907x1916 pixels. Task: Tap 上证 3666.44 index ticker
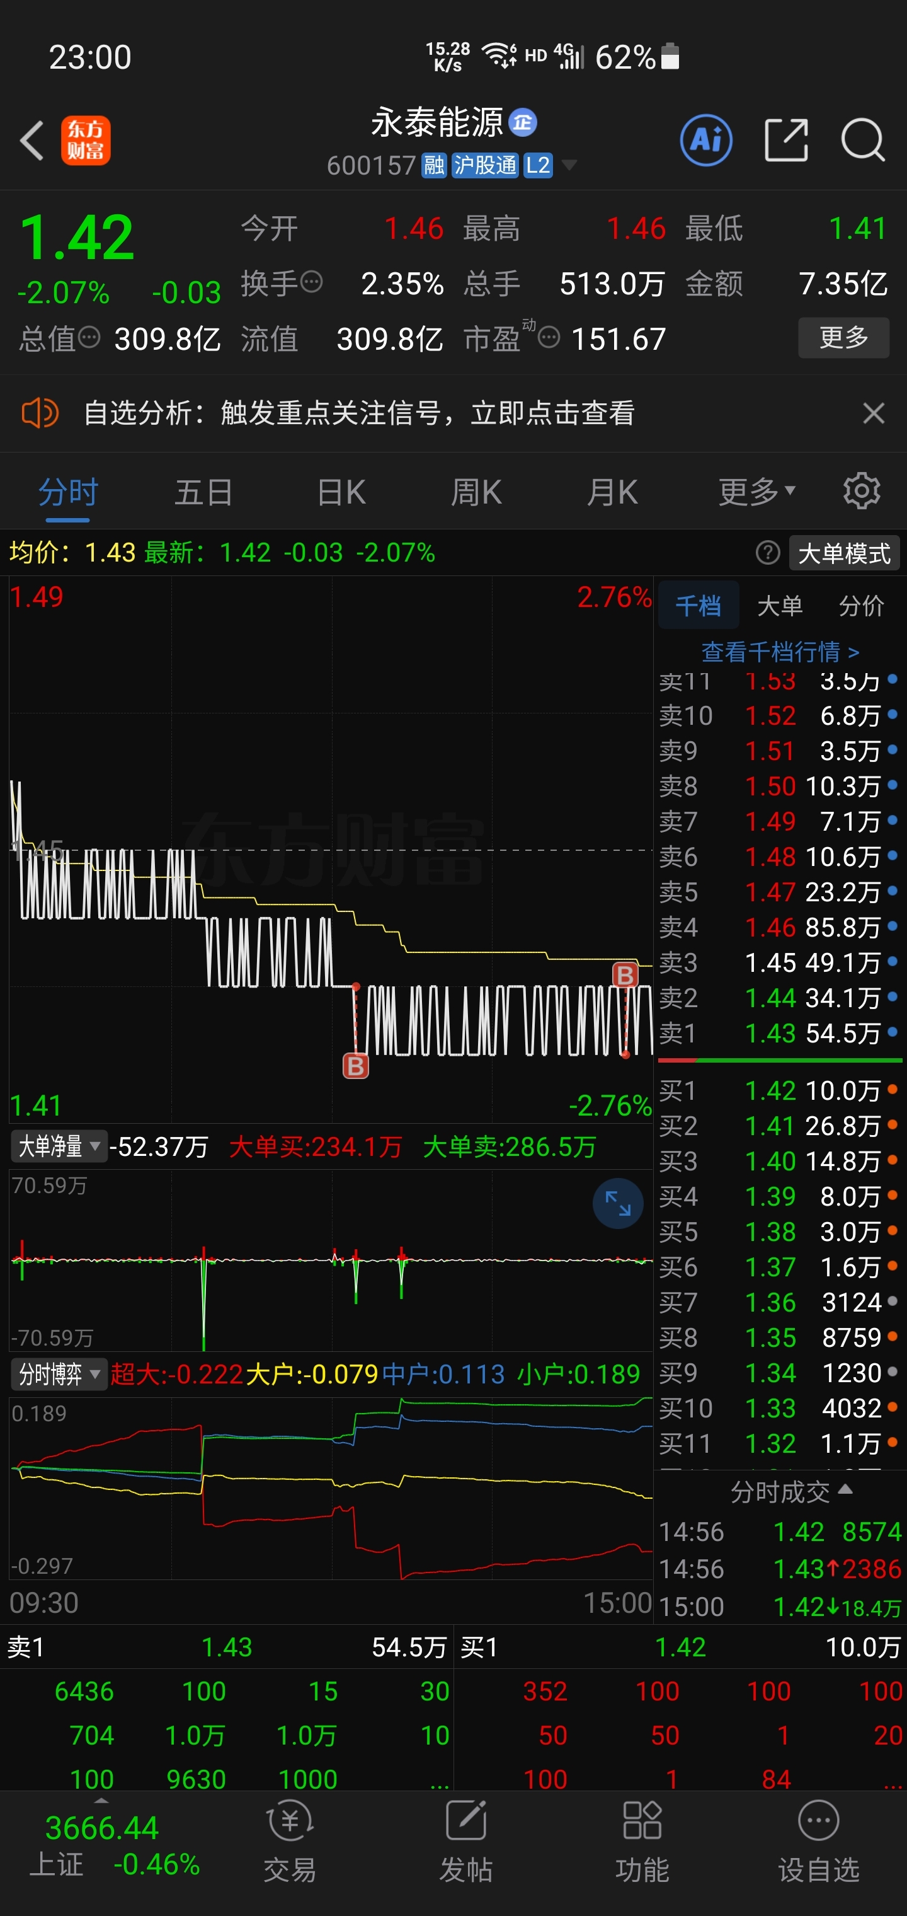102,1846
